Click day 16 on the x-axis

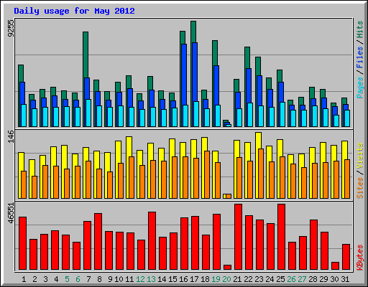pyautogui.click(x=183, y=279)
